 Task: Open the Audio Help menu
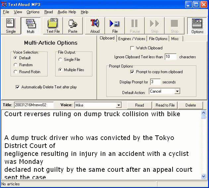tap(67, 12)
